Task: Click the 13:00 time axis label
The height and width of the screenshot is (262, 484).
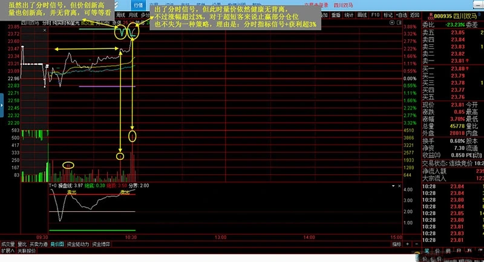Action: tap(220, 237)
